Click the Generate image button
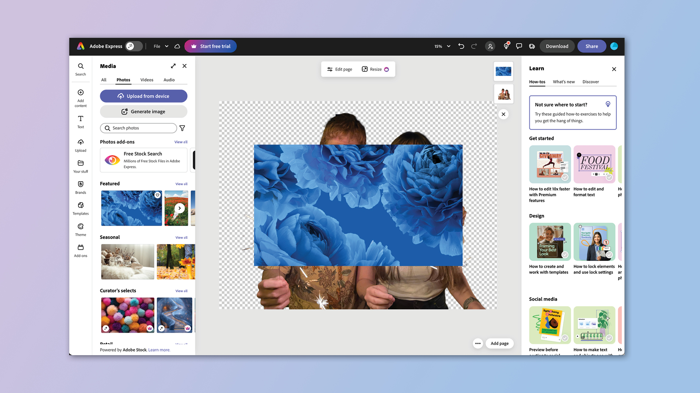The image size is (700, 393). [143, 111]
